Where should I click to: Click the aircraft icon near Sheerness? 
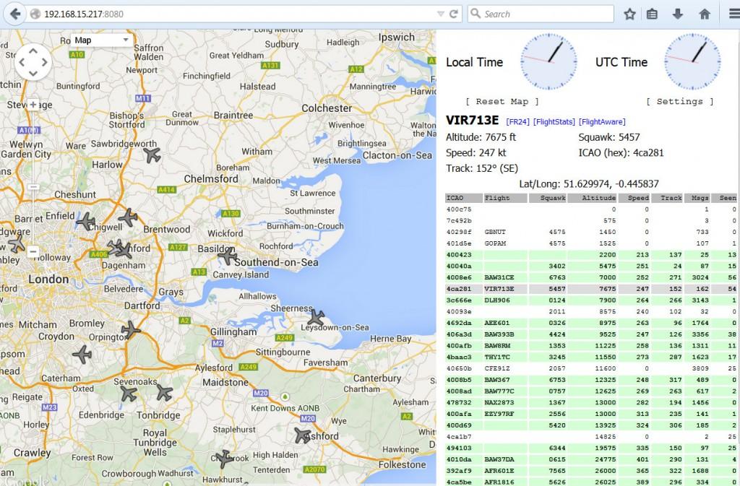(x=316, y=317)
